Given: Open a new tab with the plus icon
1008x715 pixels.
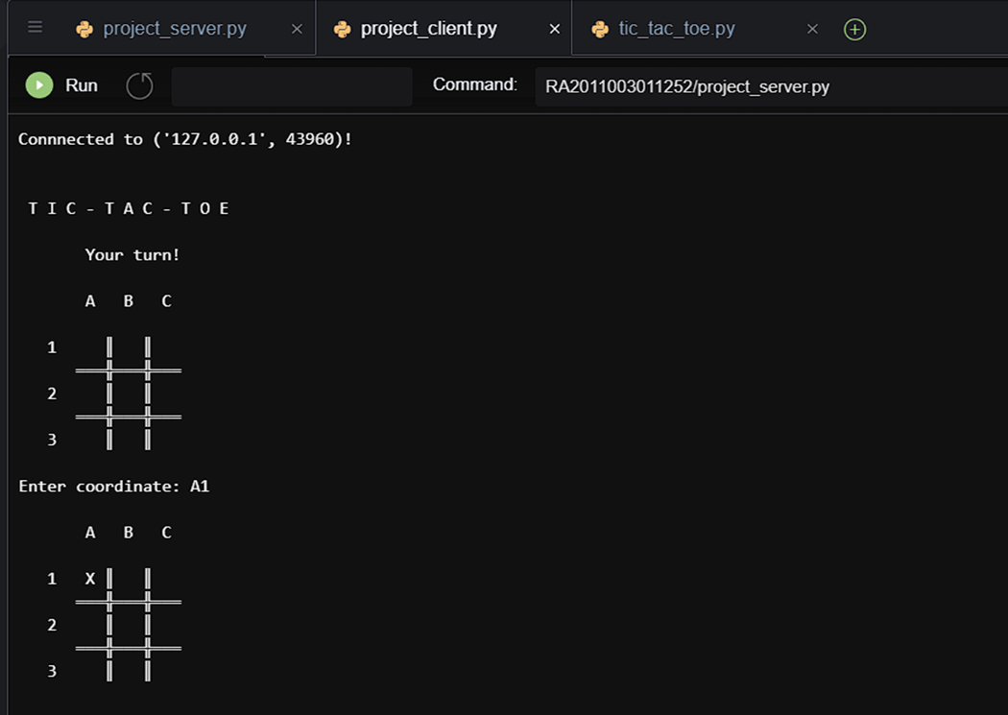Looking at the screenshot, I should [x=854, y=29].
